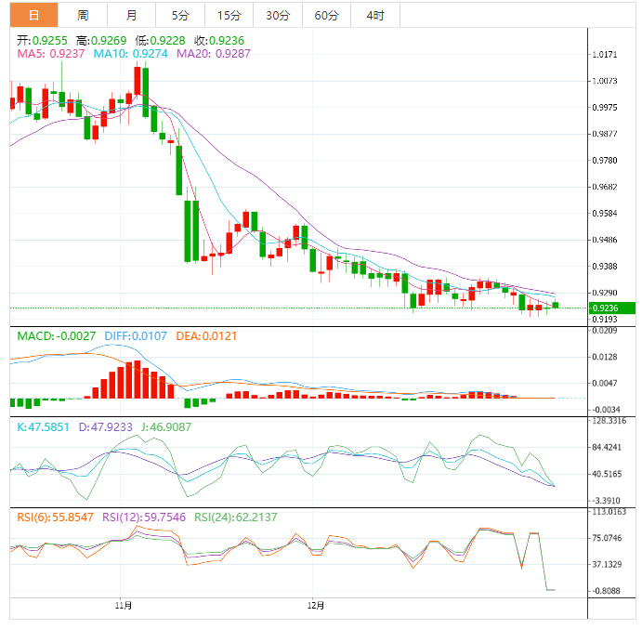Click the closing price 收:0.9236
Image resolution: width=642 pixels, height=629 pixels.
click(x=219, y=41)
